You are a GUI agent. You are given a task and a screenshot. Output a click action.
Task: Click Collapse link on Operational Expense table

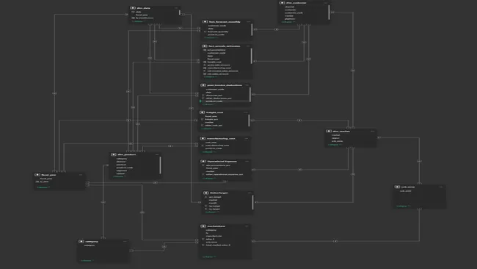click(x=209, y=178)
